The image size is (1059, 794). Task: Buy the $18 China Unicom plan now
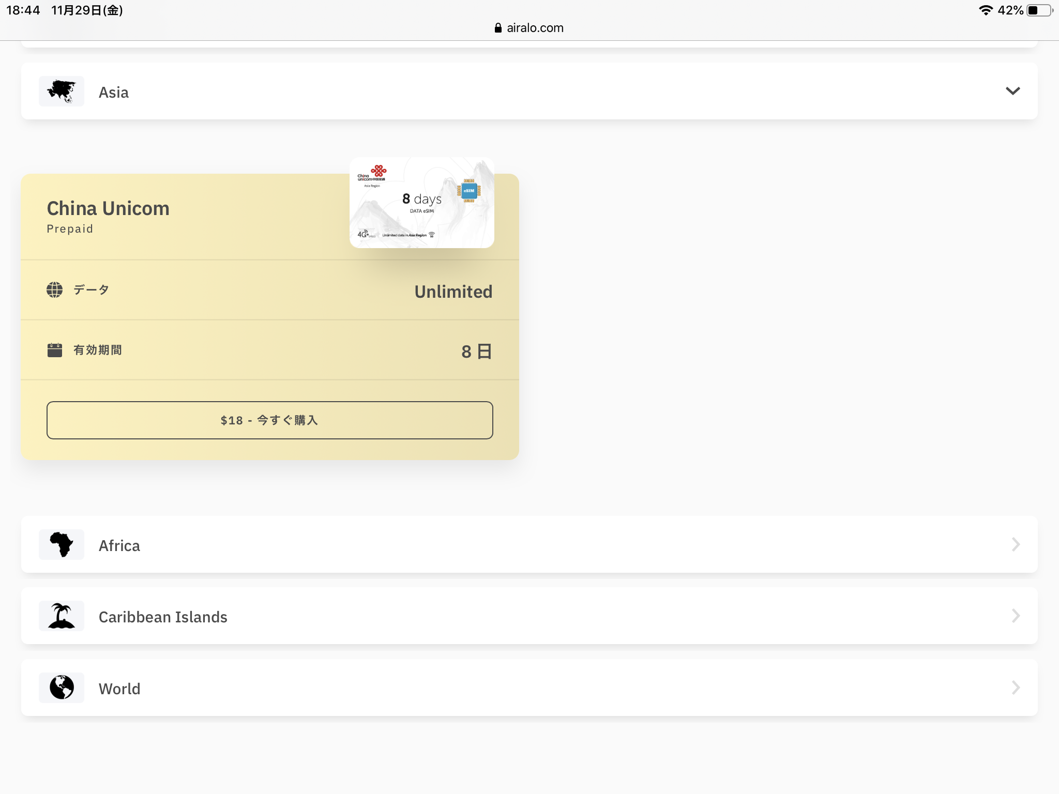270,420
